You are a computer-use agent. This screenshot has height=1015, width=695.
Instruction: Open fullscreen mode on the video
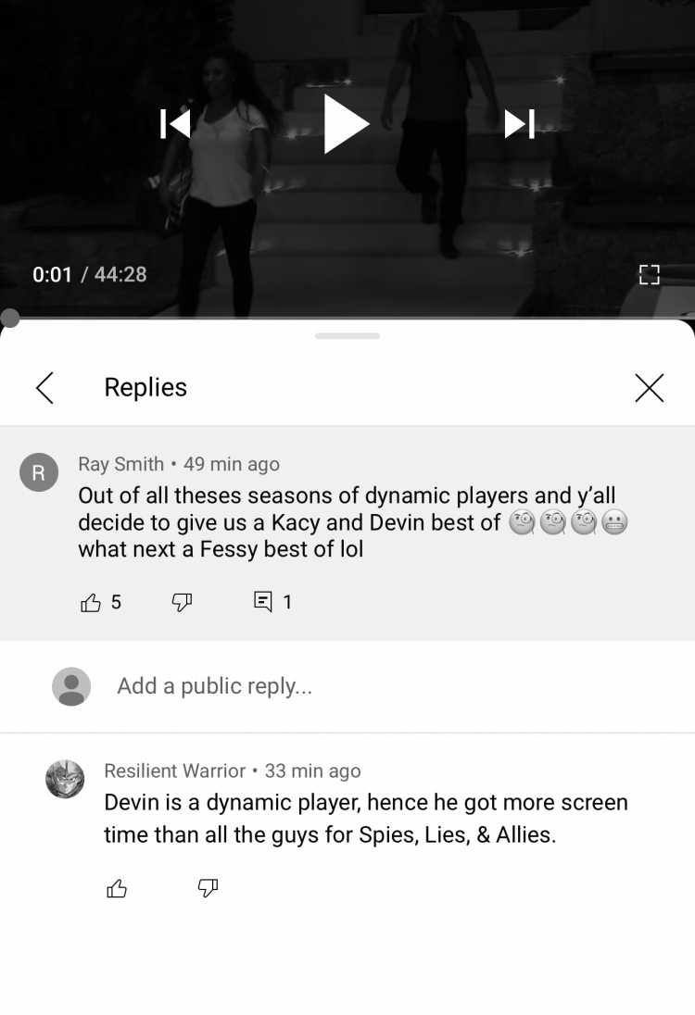[x=649, y=274]
